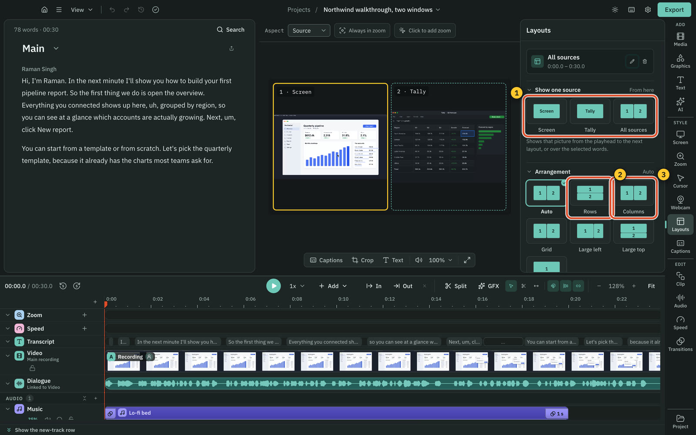Open the hamburger menu

59,10
